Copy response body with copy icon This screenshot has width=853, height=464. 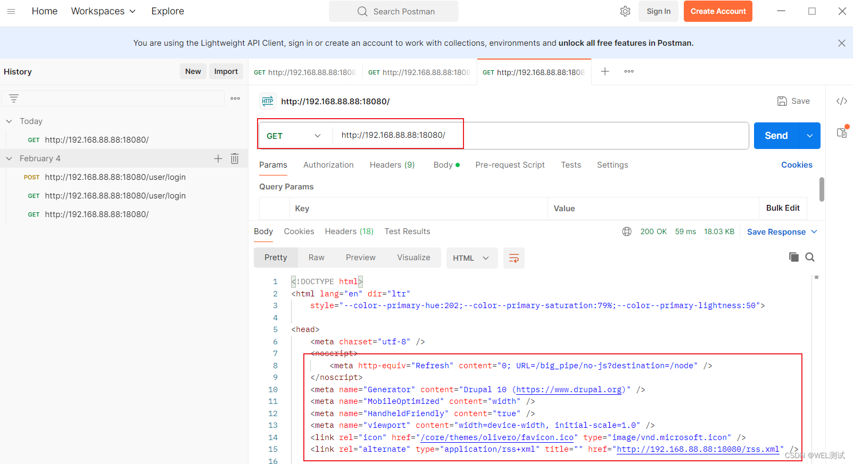pos(794,257)
